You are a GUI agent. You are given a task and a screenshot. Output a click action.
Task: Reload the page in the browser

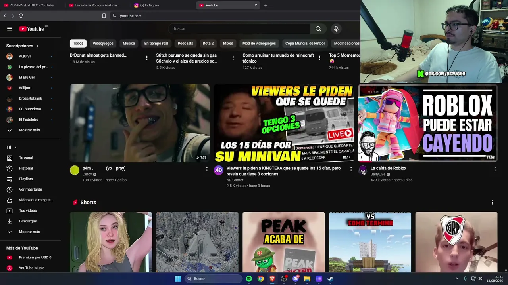(x=21, y=16)
